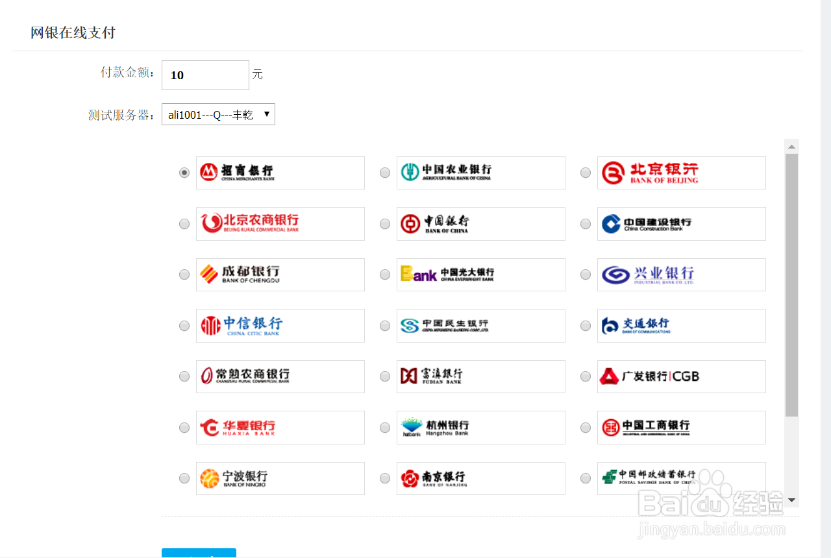This screenshot has width=831, height=558.
Task: Click the Bank of Communications logo
Action: pyautogui.click(x=682, y=326)
